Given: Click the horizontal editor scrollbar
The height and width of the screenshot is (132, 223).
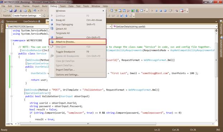Looking at the screenshot, I should click(88, 124).
